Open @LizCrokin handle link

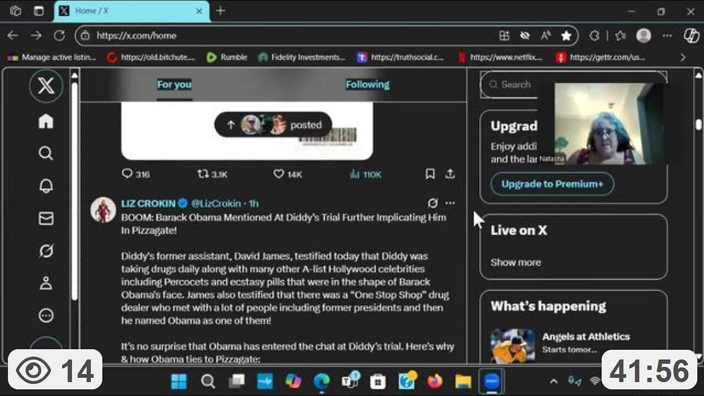216,204
